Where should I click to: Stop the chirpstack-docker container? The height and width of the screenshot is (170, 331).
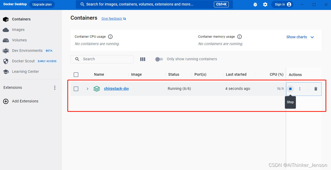pos(290,89)
